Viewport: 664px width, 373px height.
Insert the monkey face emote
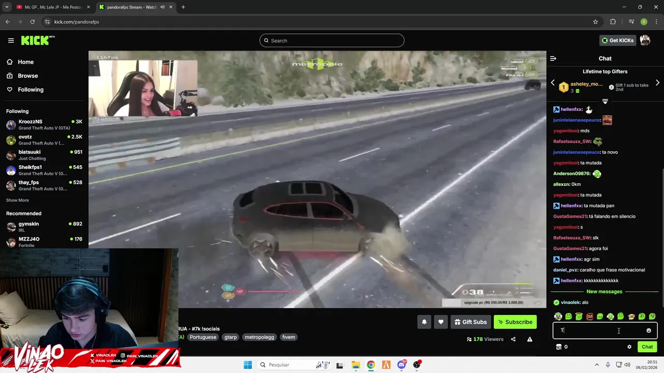631,316
